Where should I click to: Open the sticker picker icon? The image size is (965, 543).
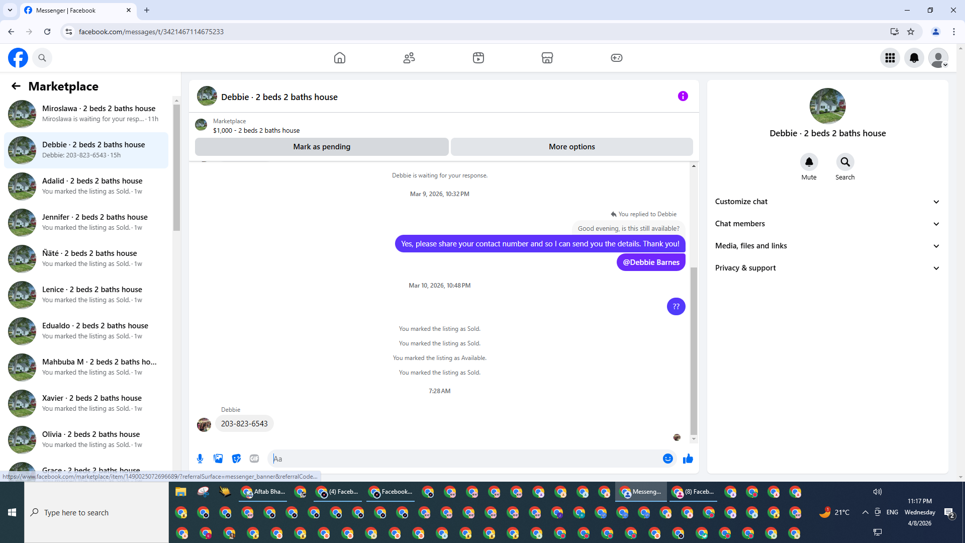236,459
